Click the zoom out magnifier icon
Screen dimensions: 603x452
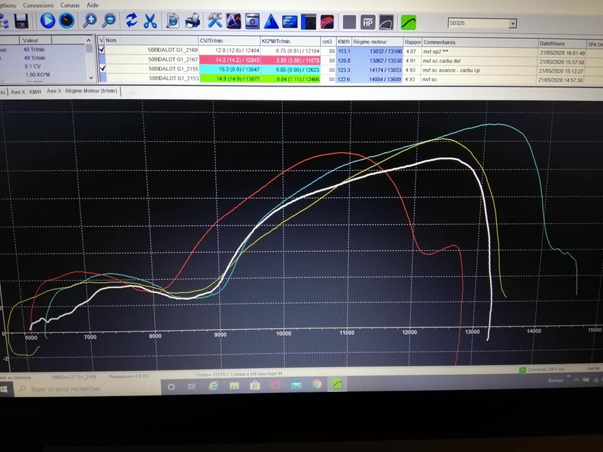click(x=109, y=21)
